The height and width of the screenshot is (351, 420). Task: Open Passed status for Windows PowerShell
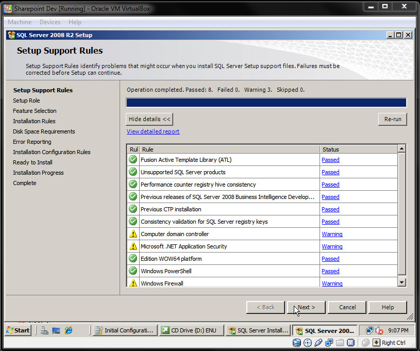point(330,271)
